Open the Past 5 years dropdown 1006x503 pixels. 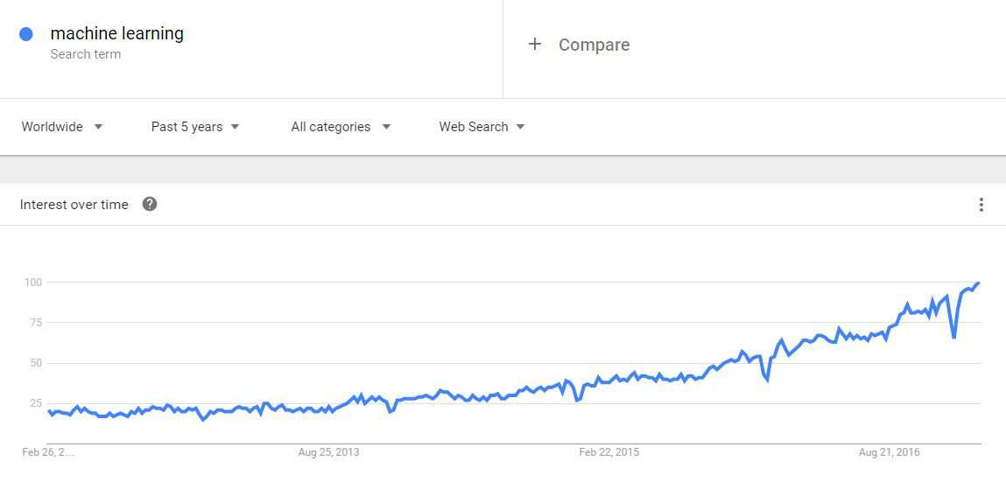click(194, 127)
